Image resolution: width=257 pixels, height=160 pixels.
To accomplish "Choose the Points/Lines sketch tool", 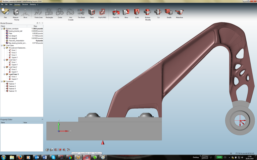I will 38,12.
